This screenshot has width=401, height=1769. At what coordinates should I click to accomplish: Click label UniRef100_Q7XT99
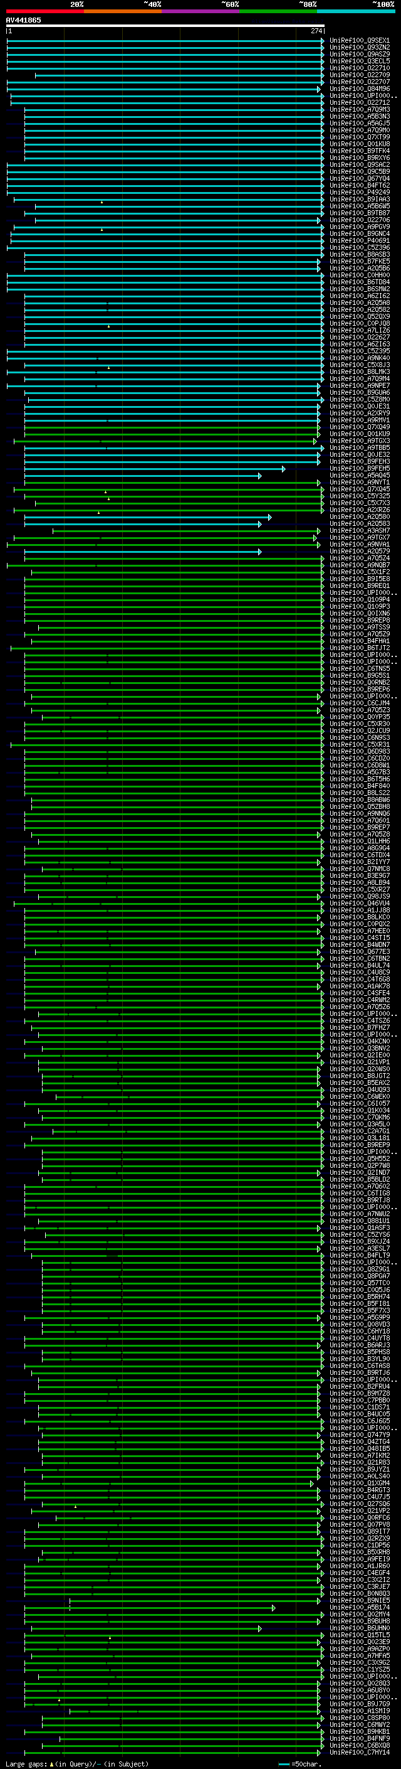(x=359, y=137)
